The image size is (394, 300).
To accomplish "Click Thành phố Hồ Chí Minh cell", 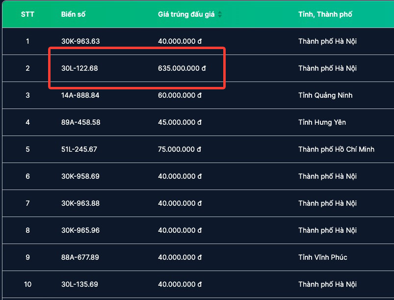I will pyautogui.click(x=336, y=149).
